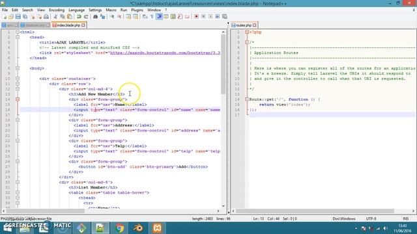
Task: Collapse the body fold marker on line 8
Action: click(18, 68)
